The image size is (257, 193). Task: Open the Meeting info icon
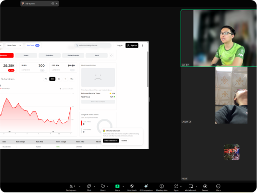pyautogui.click(x=162, y=186)
